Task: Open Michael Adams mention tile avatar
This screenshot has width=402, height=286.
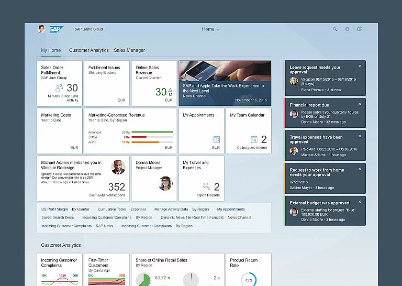Action: coord(118,167)
